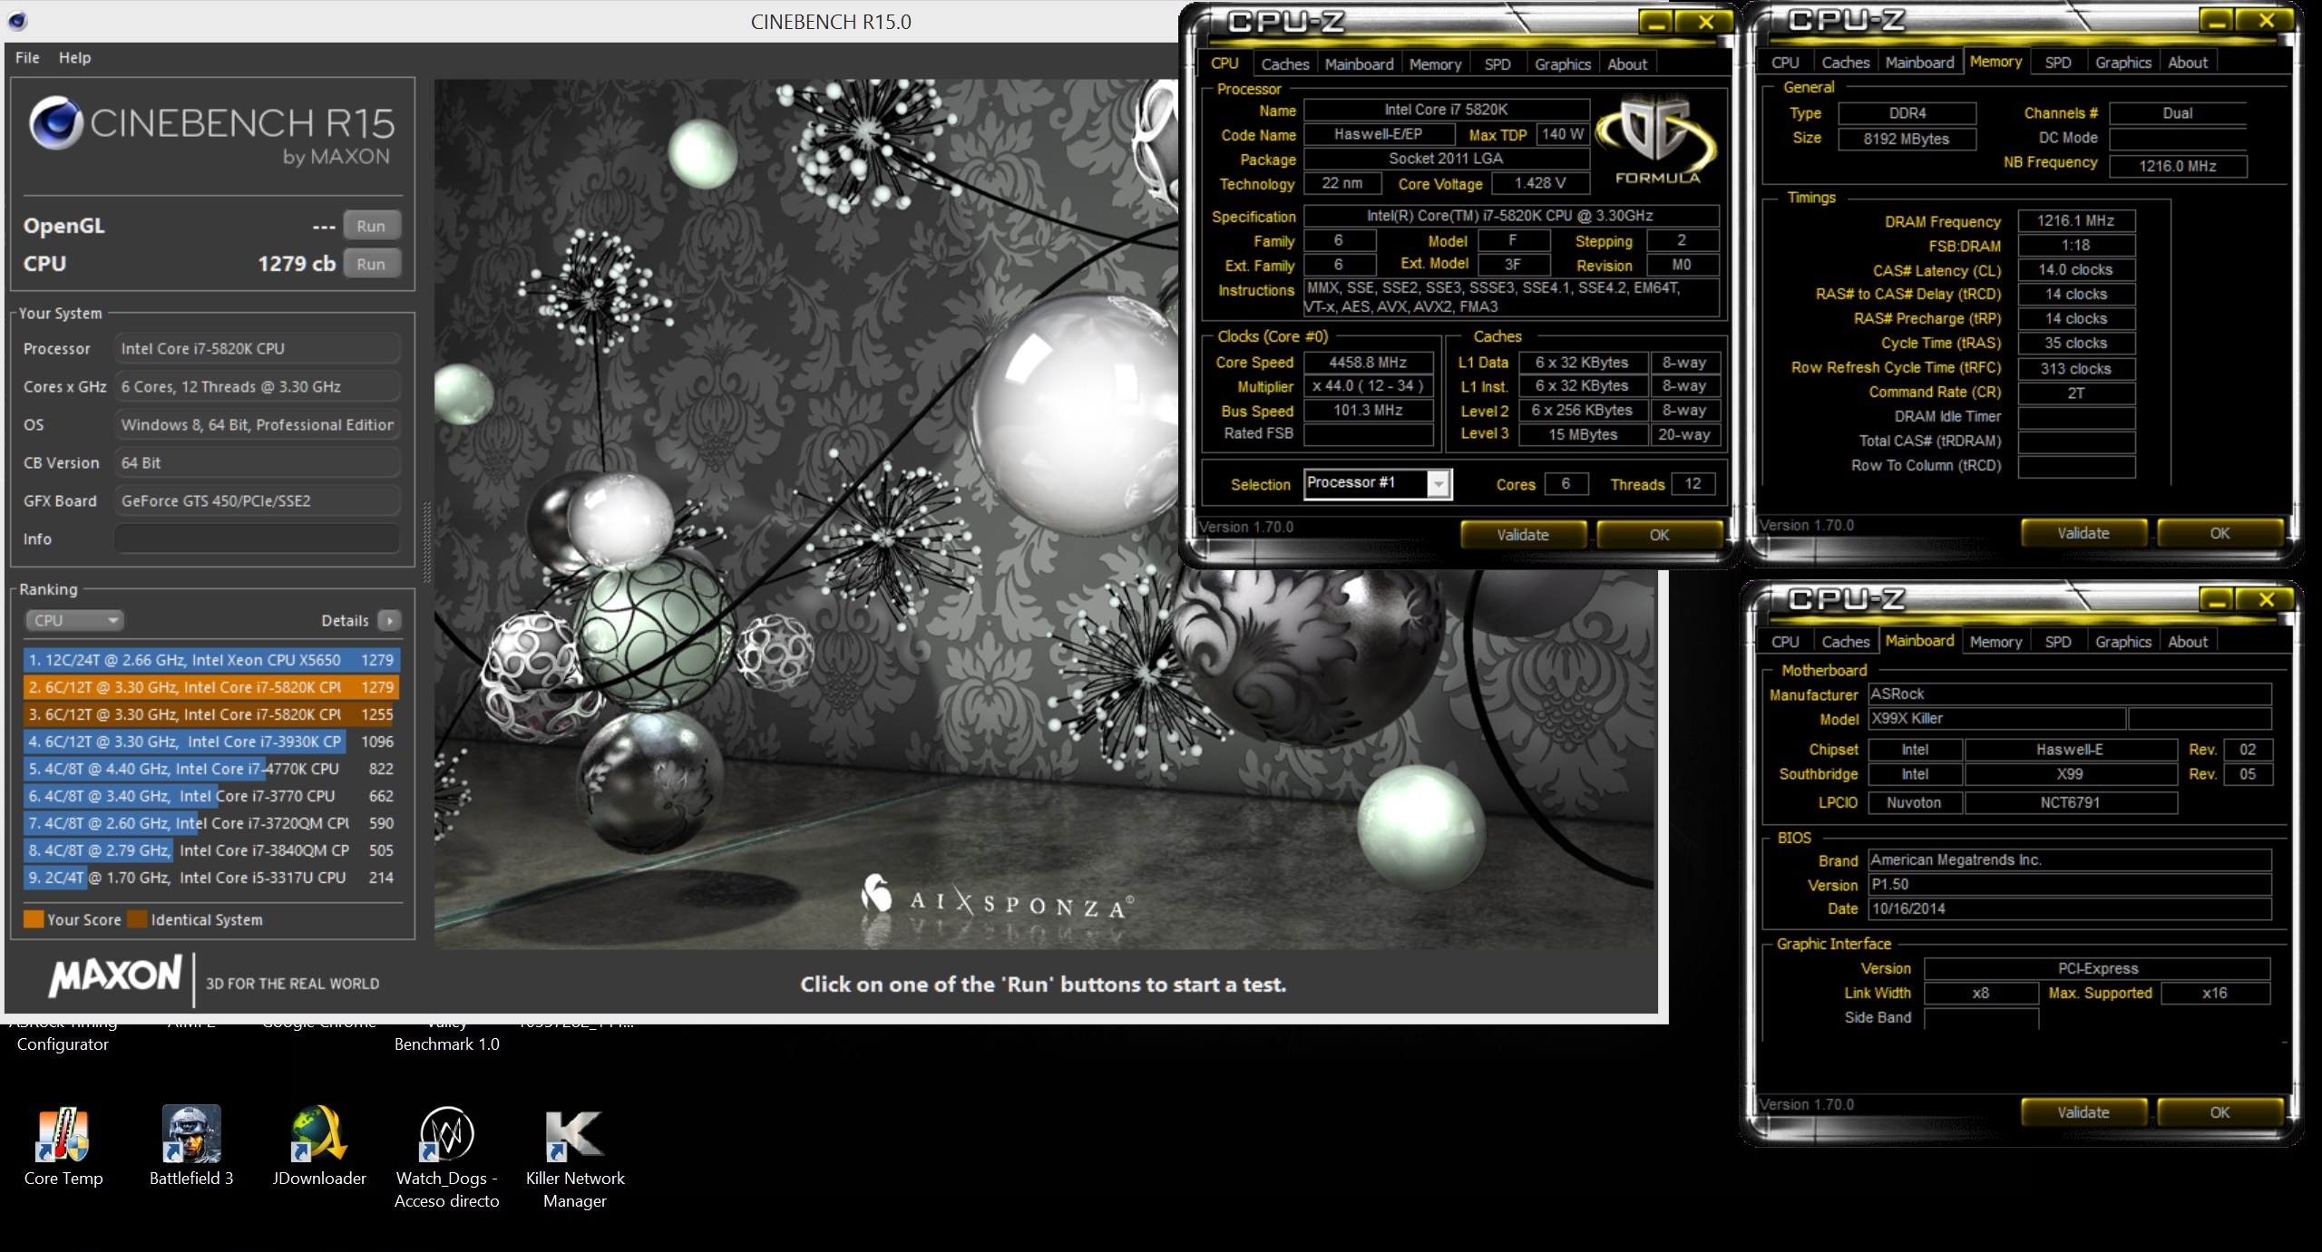Viewport: 2322px width, 1252px height.
Task: Switch to Memory tab in CPU window
Action: [x=1435, y=64]
